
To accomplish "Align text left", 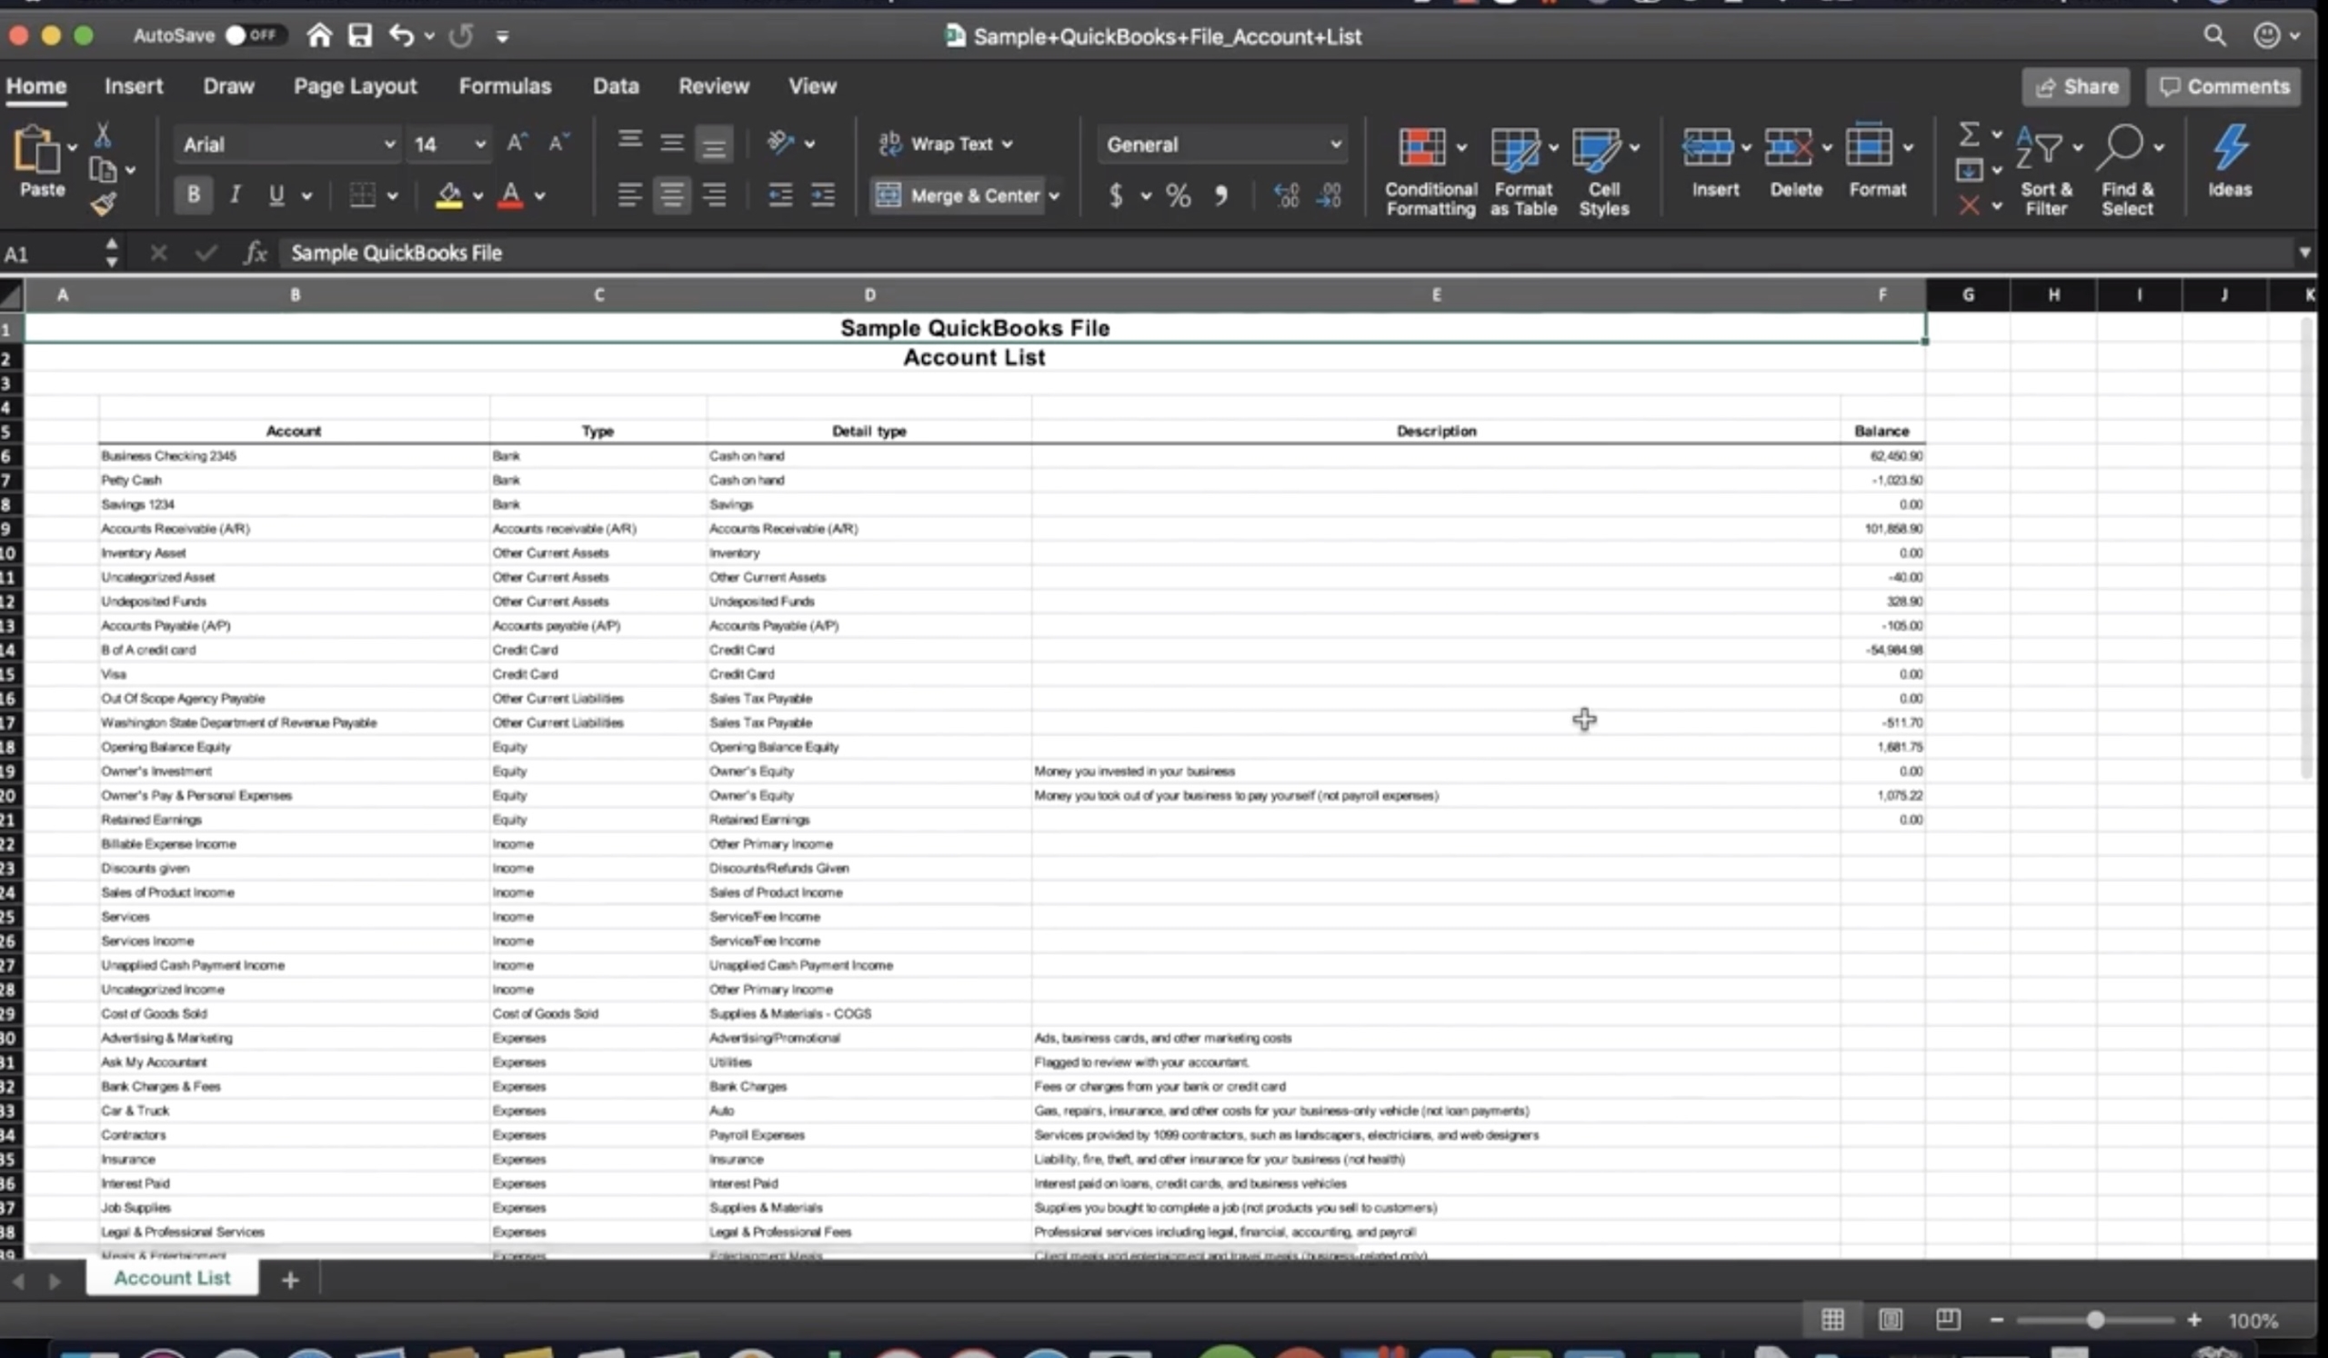I will [x=630, y=195].
